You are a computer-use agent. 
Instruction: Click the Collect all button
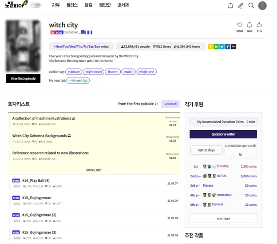[x=170, y=104]
